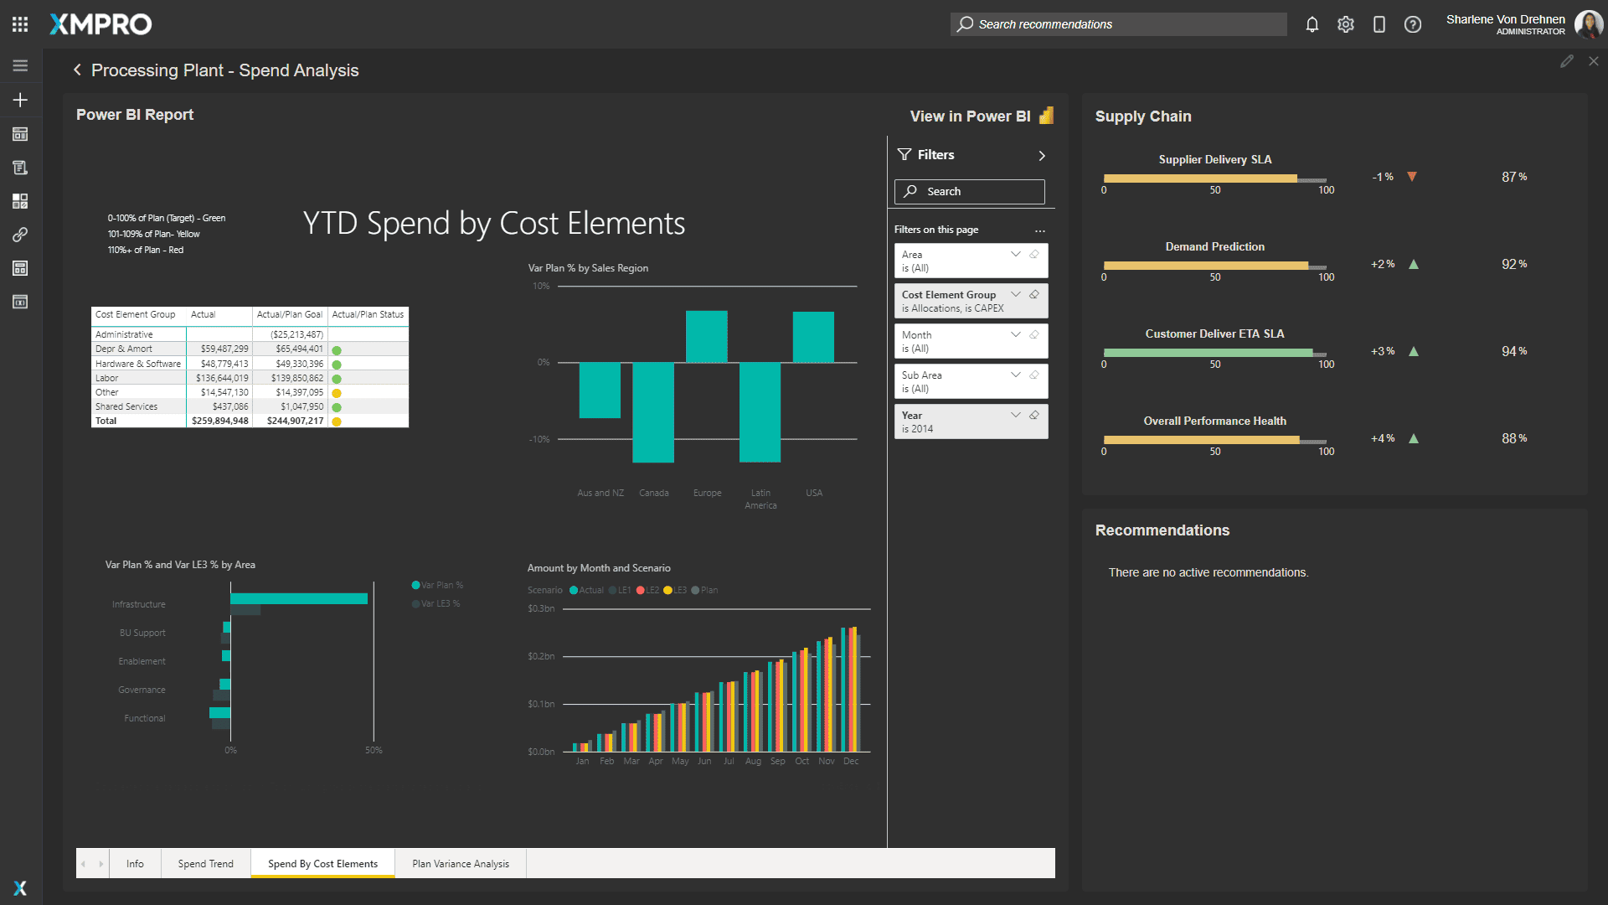This screenshot has height=905, width=1608.
Task: Click the notifications bell icon
Action: tap(1312, 24)
